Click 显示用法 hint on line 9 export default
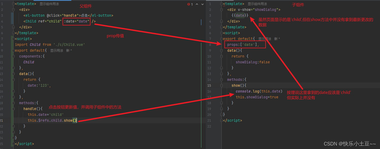Screen dimensions: 380x149 pos(57,50)
